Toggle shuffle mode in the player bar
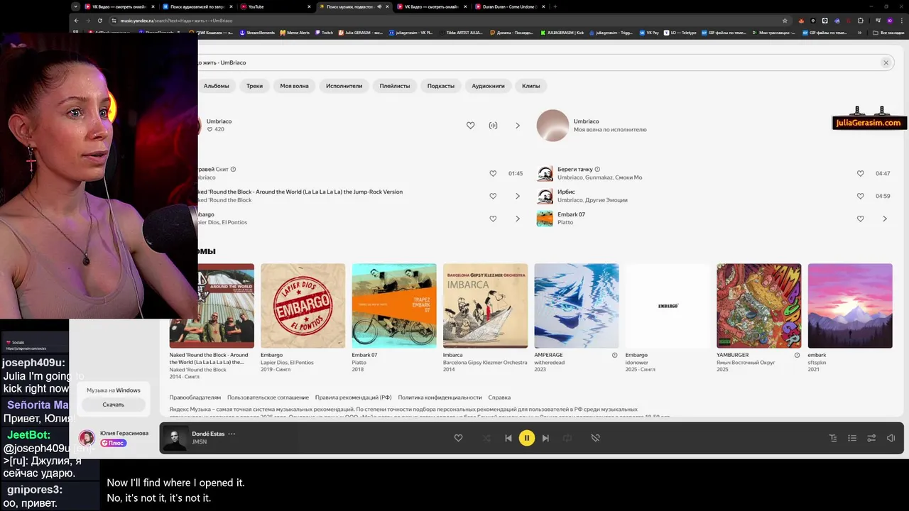The width and height of the screenshot is (909, 511). (486, 438)
